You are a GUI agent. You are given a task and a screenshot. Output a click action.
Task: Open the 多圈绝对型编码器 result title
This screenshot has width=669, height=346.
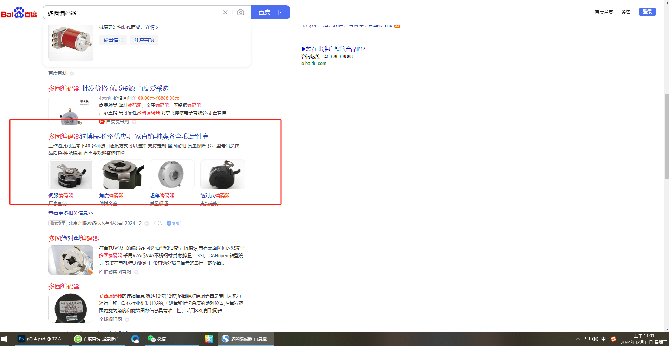[74, 239]
